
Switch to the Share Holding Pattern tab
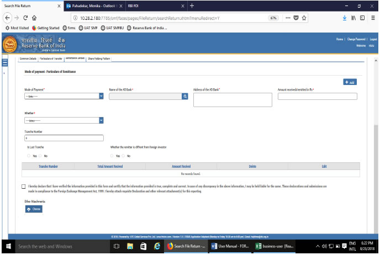[99, 59]
